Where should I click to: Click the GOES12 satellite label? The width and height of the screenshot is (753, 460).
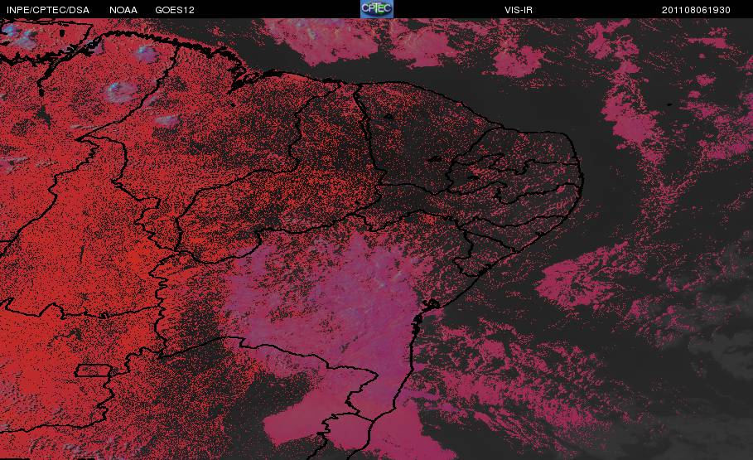(x=174, y=10)
